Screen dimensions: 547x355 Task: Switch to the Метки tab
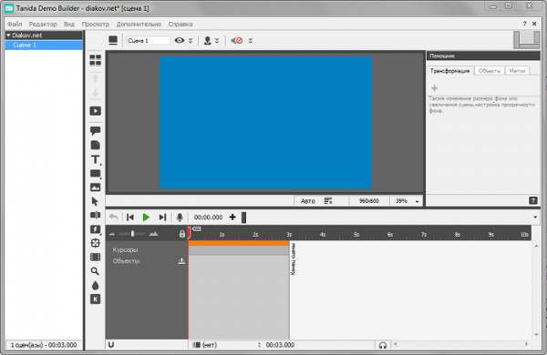pyautogui.click(x=517, y=71)
